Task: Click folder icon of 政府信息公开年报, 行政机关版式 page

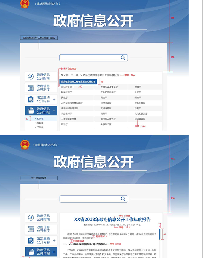Action: click(31, 252)
